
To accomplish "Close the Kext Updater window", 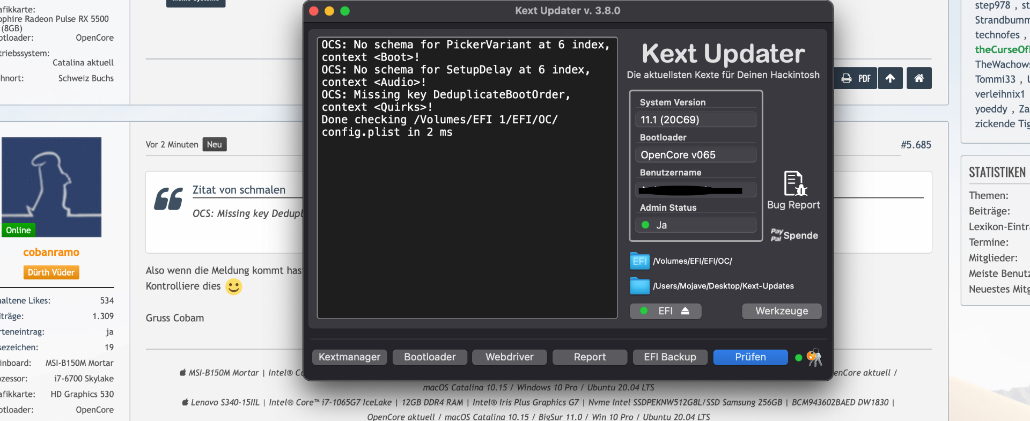I will [314, 11].
